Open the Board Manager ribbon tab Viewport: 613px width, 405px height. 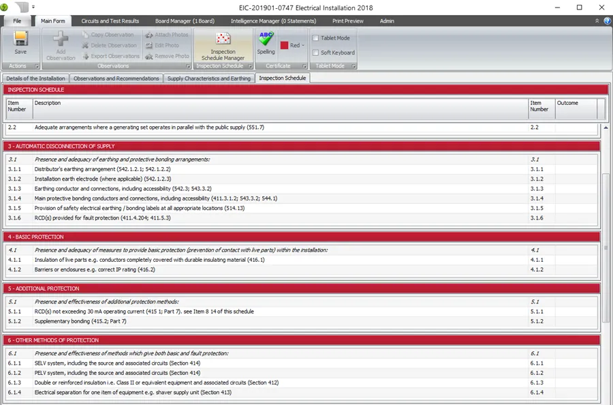(x=184, y=21)
